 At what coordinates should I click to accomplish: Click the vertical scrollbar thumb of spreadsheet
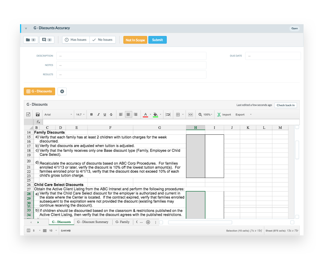297,150
